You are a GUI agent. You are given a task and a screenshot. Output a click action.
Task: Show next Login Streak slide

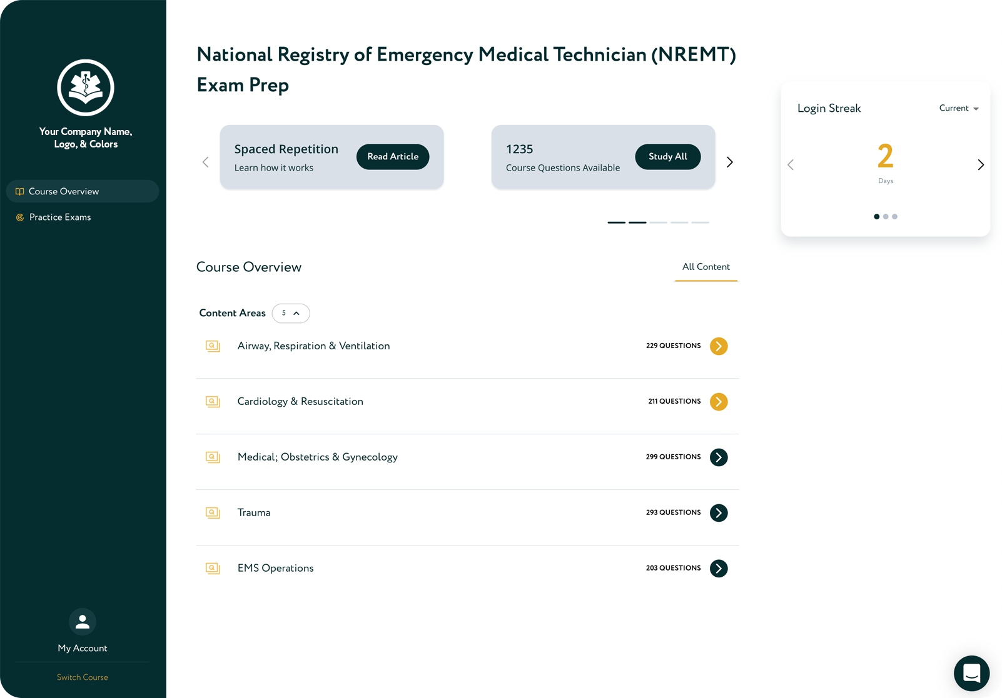click(981, 165)
